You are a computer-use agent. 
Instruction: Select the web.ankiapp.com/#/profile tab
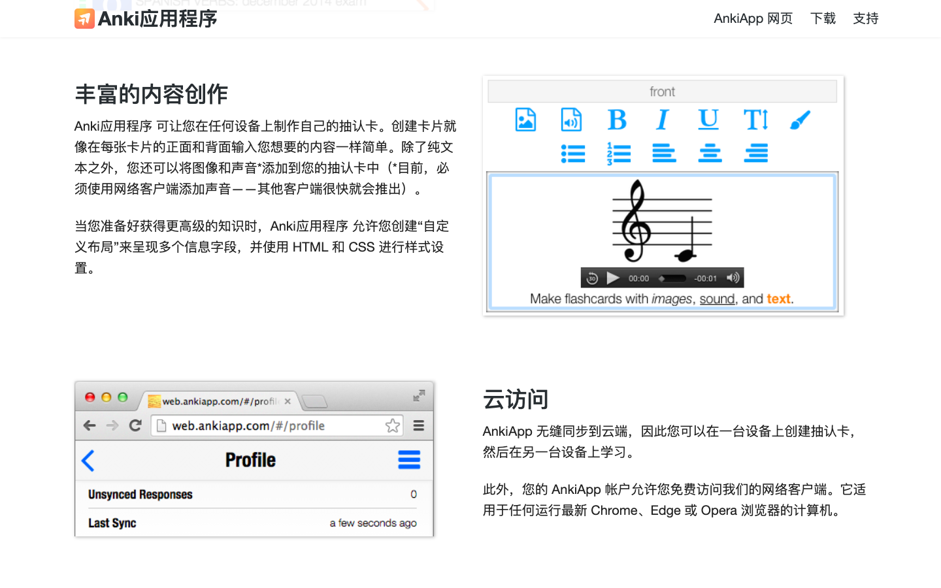tap(220, 401)
